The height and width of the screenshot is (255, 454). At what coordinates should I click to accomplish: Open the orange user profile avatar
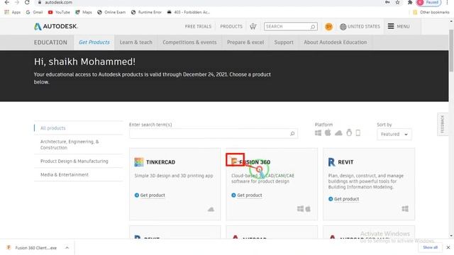328,27
